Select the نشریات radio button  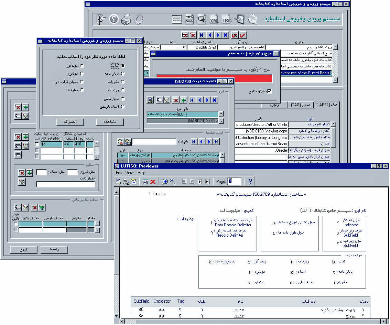[x=123, y=82]
